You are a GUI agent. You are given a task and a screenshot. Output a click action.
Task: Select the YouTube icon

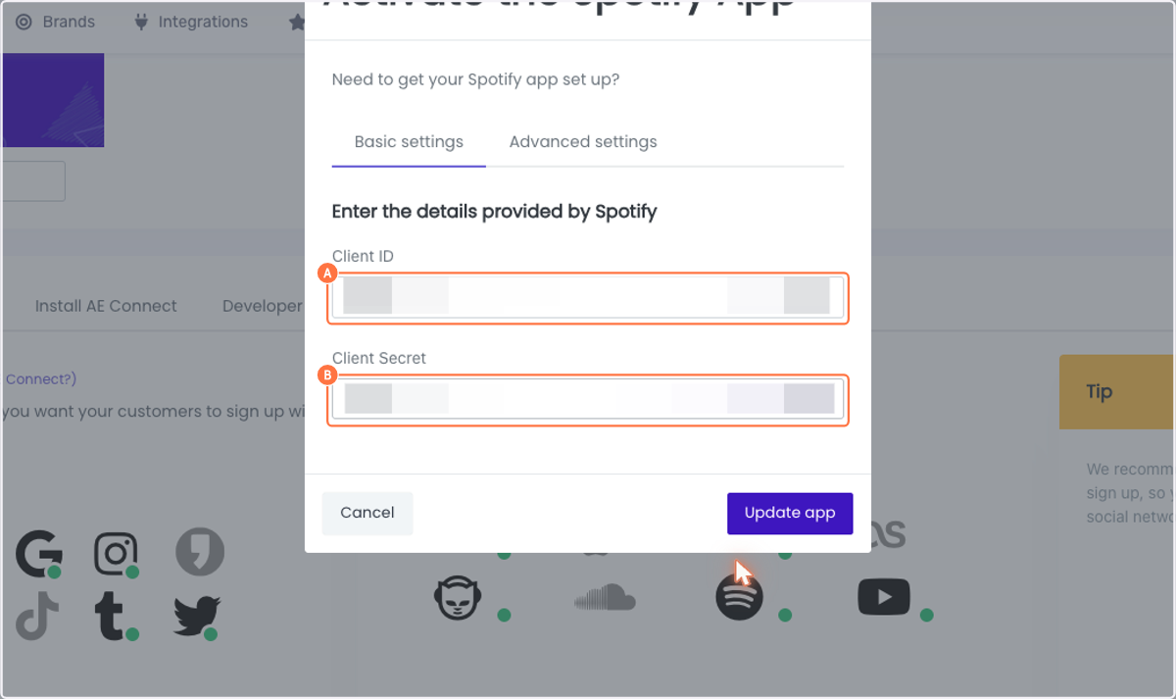[884, 597]
